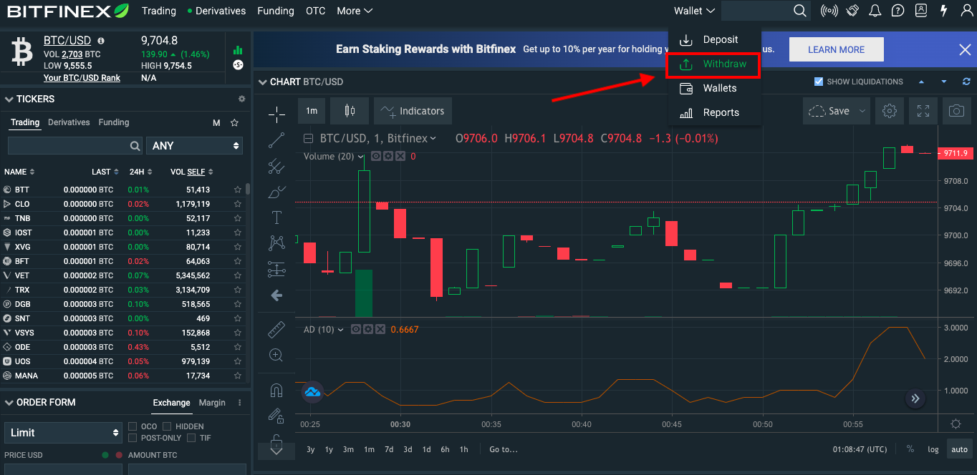Switch to the Funding tickers tab

pyautogui.click(x=114, y=122)
